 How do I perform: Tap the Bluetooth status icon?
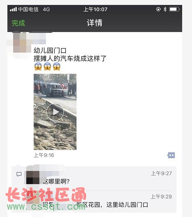tap(165, 9)
